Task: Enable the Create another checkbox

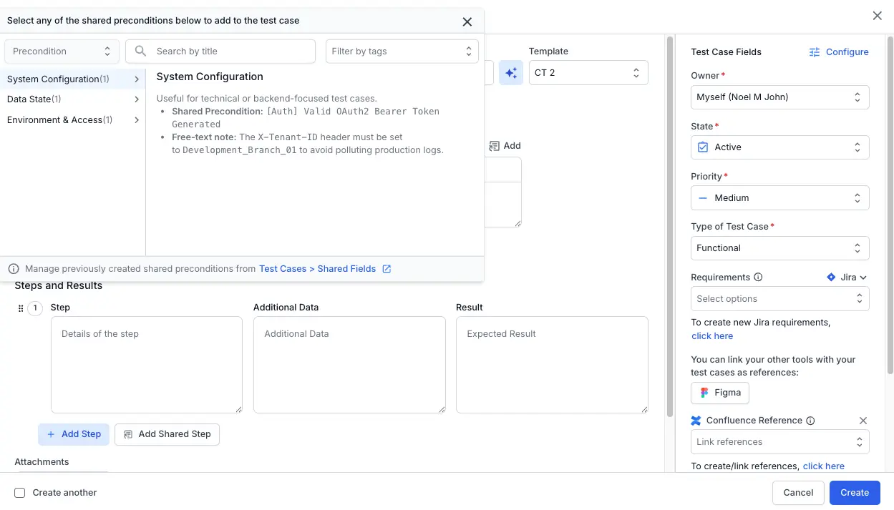Action: pyautogui.click(x=19, y=492)
